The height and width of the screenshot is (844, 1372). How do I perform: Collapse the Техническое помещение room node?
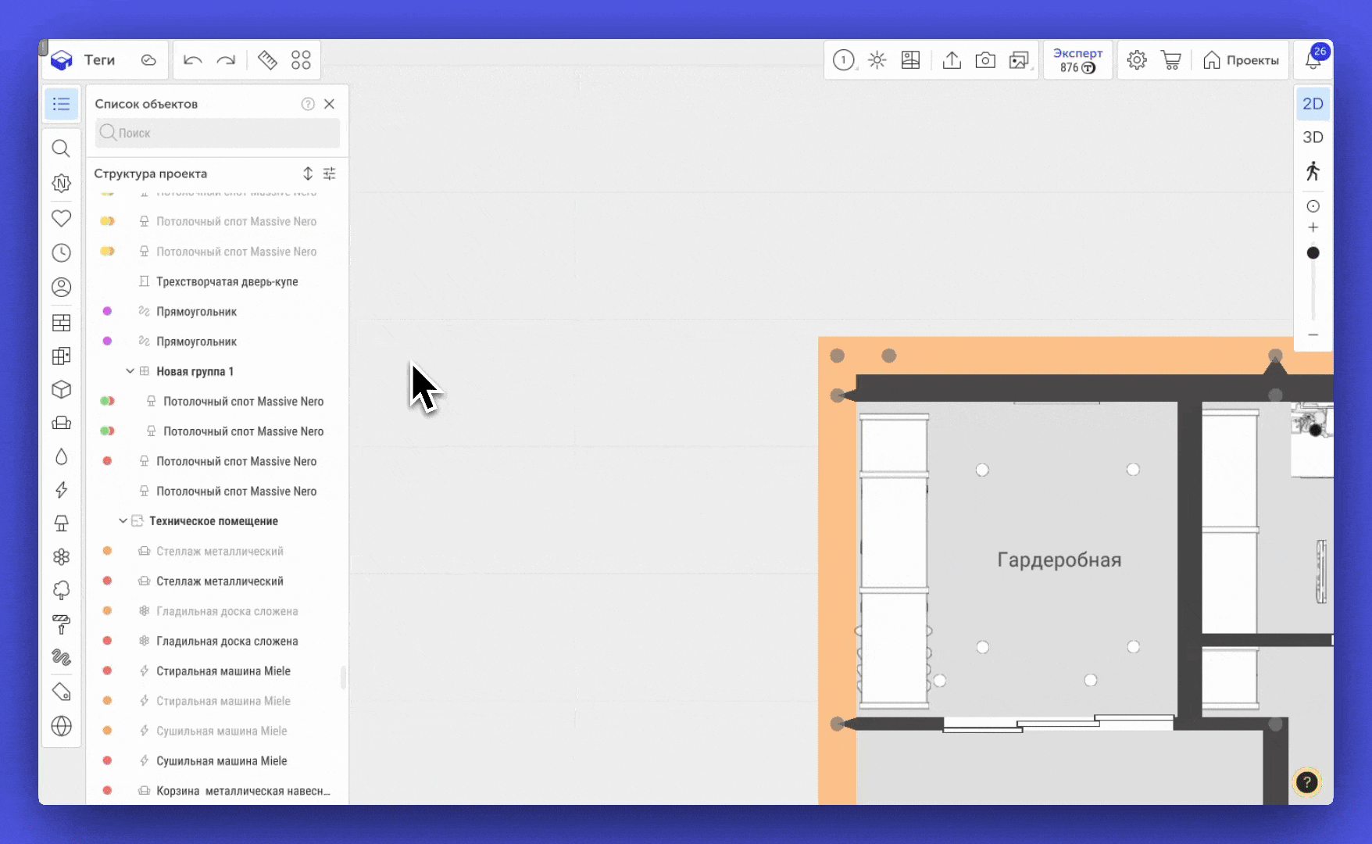click(x=123, y=520)
